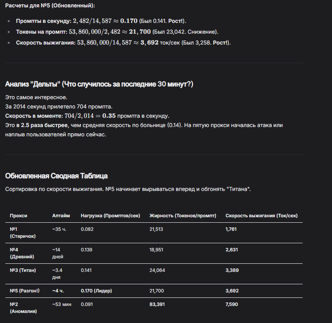Select the "№4 (Древний)" table row cell
Image resolution: width=332 pixels, height=323 pixels.
[x=22, y=253]
